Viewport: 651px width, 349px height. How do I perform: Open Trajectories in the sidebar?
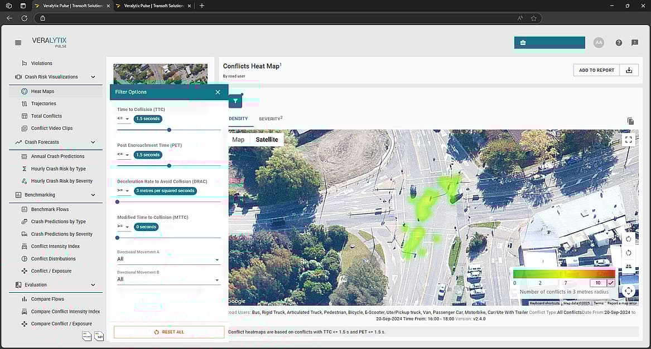tap(44, 104)
